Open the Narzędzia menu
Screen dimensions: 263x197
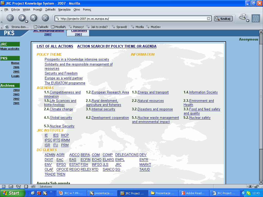[64, 9]
